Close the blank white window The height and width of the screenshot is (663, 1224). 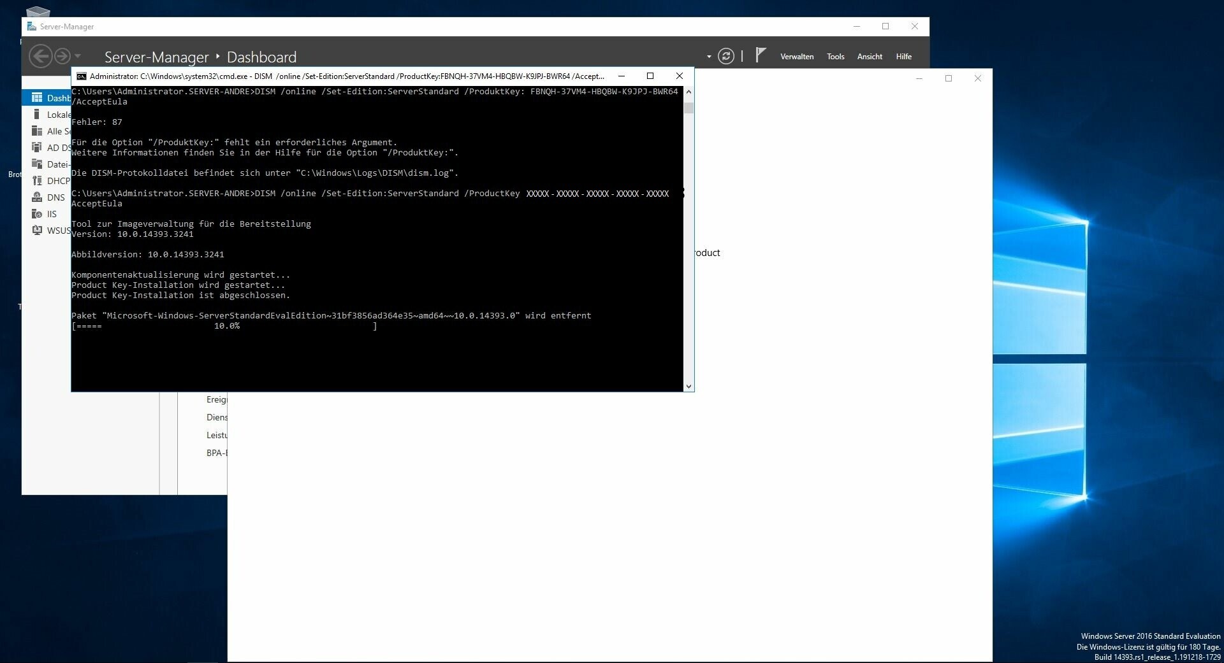[978, 78]
